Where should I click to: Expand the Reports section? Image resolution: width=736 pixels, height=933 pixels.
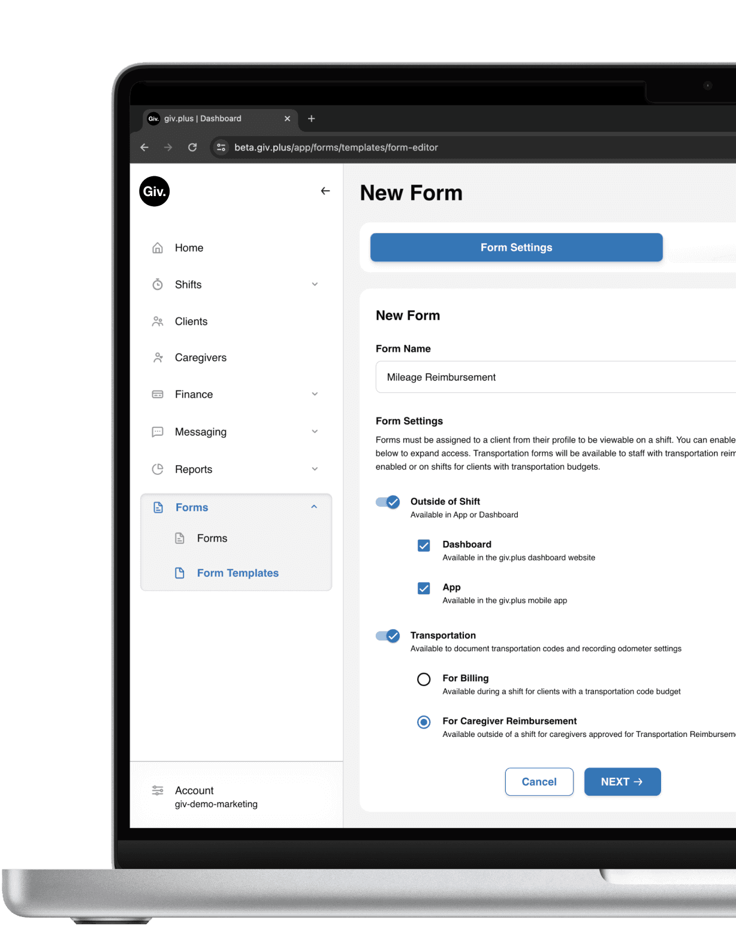(x=315, y=469)
